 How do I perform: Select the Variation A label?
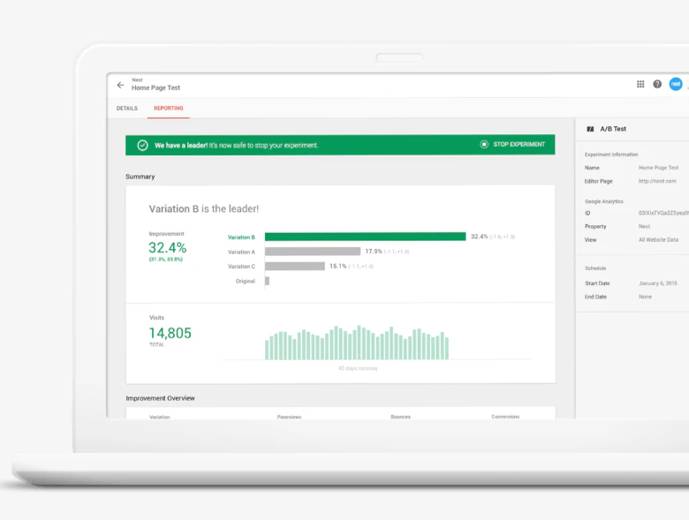click(241, 252)
